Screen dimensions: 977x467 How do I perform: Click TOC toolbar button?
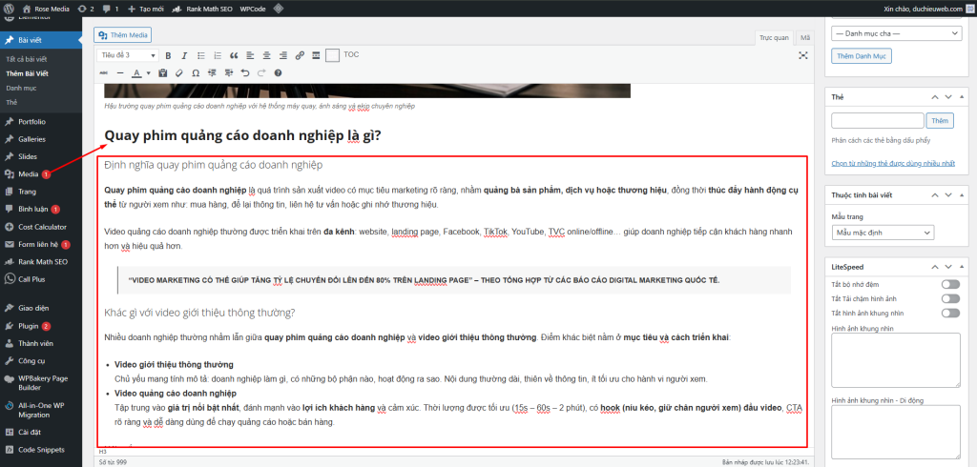(x=351, y=54)
